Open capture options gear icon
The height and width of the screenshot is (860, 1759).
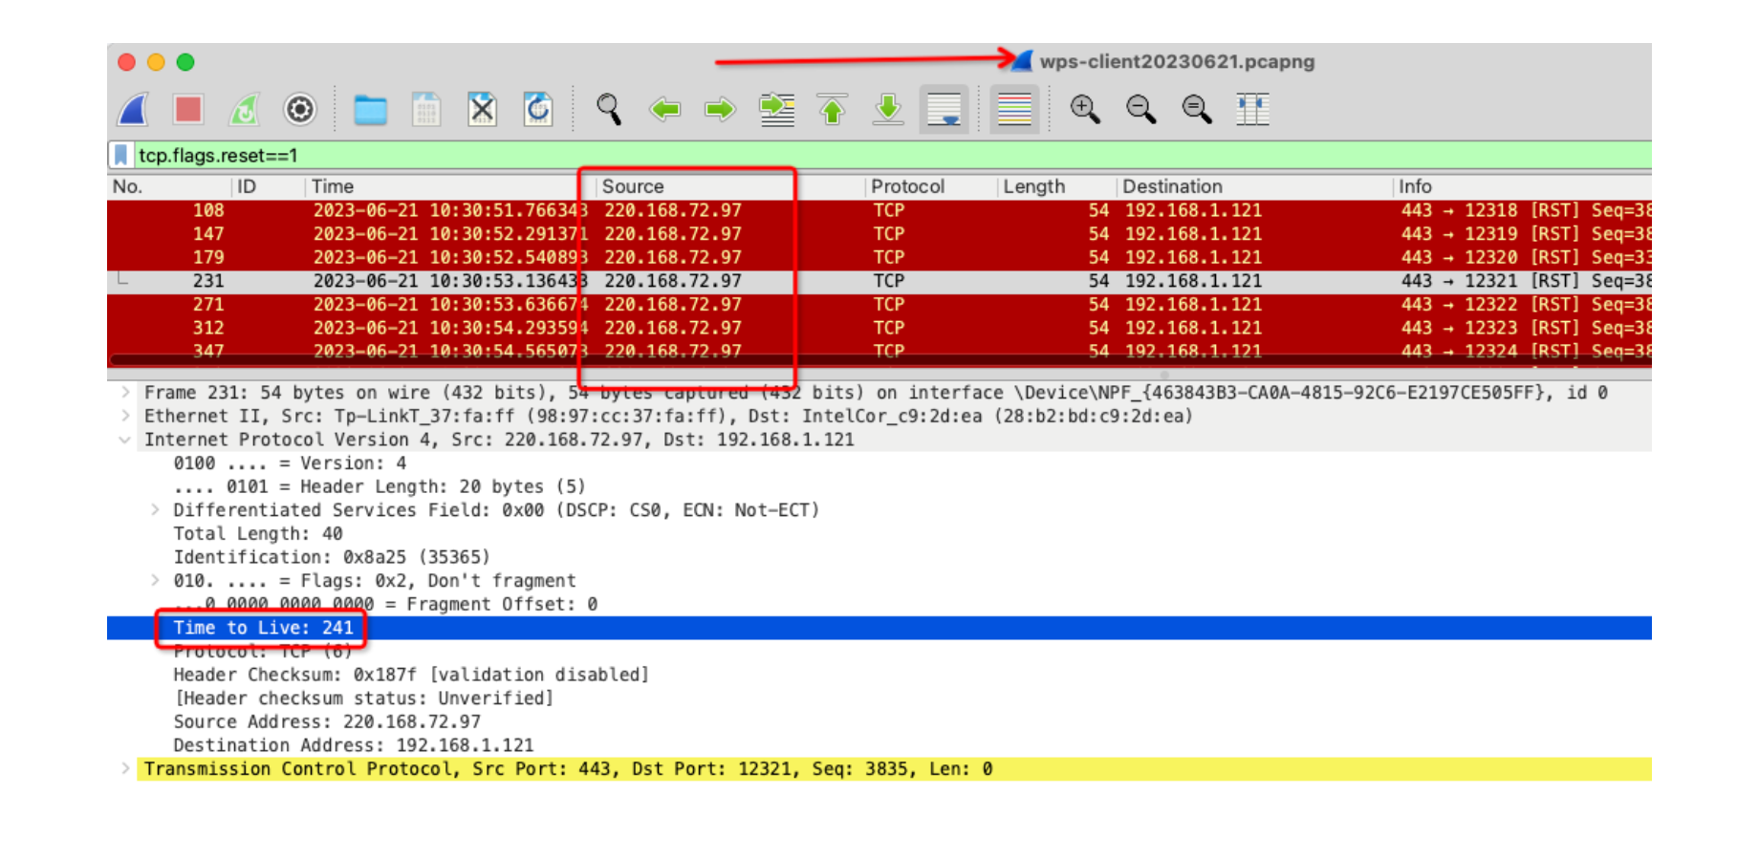pos(299,110)
